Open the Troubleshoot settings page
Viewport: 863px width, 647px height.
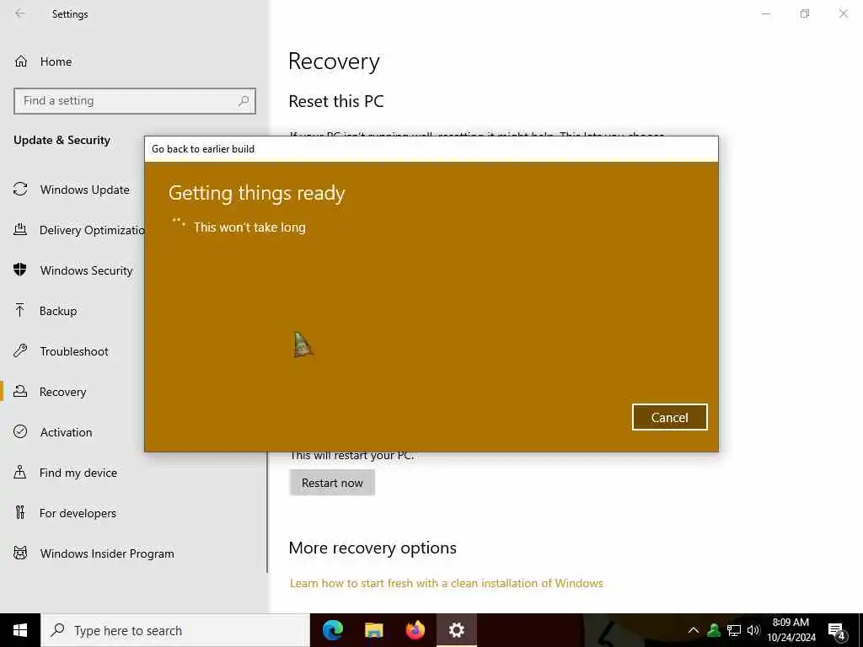74,351
